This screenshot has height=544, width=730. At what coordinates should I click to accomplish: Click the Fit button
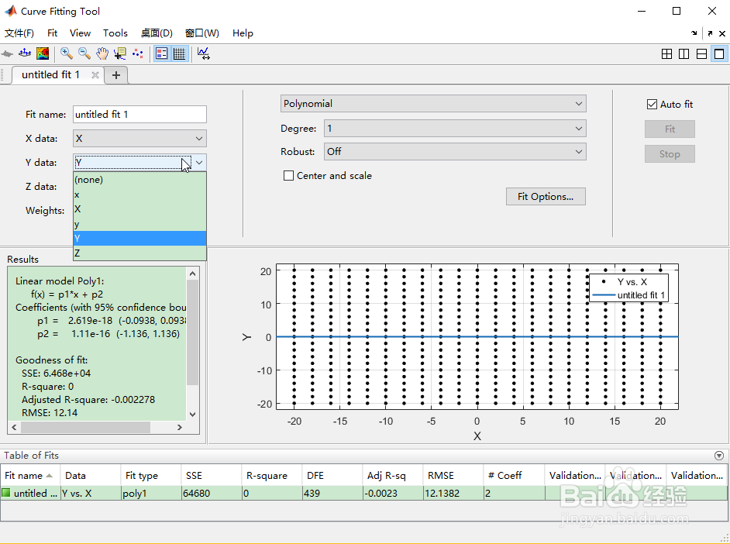click(670, 129)
